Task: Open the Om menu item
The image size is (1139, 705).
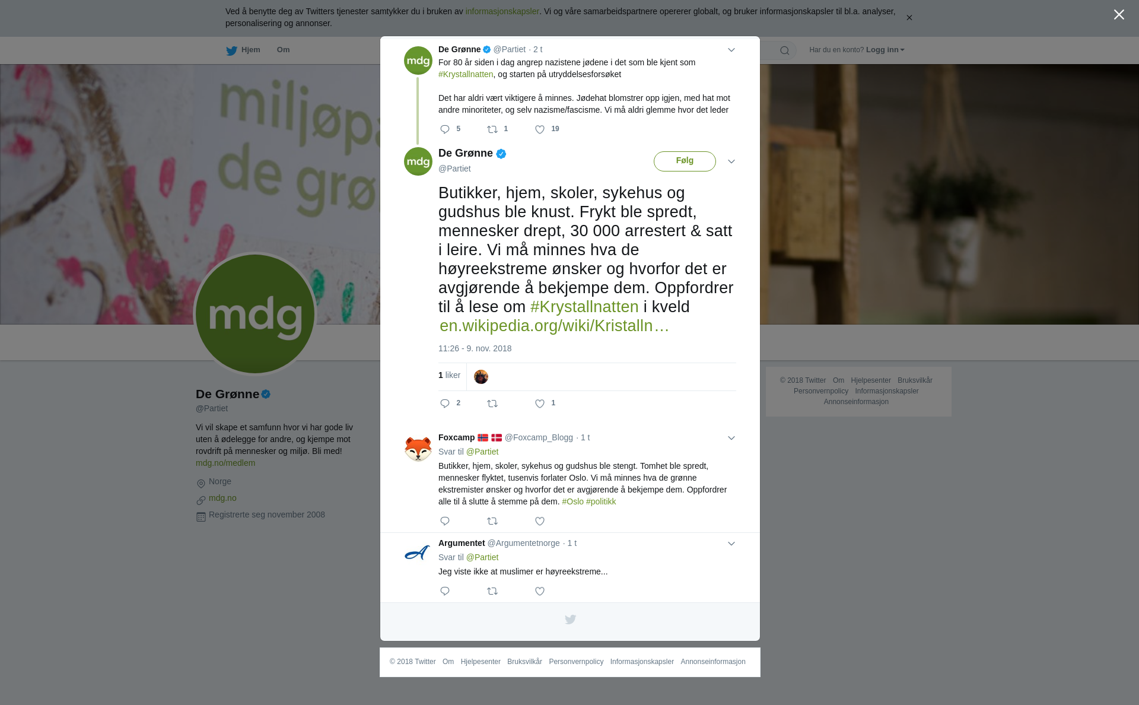Action: tap(283, 50)
